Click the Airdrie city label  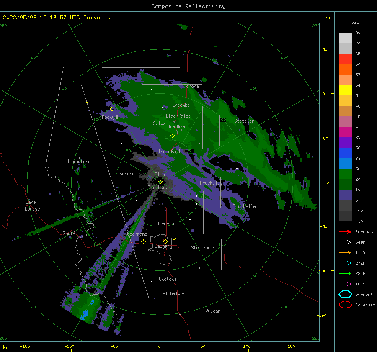[x=165, y=224]
